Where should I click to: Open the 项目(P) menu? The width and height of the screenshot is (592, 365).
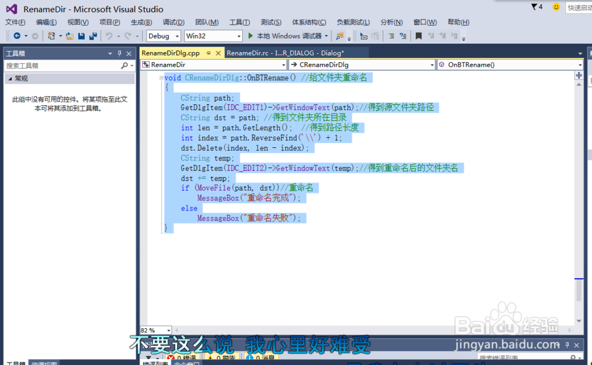pos(110,22)
